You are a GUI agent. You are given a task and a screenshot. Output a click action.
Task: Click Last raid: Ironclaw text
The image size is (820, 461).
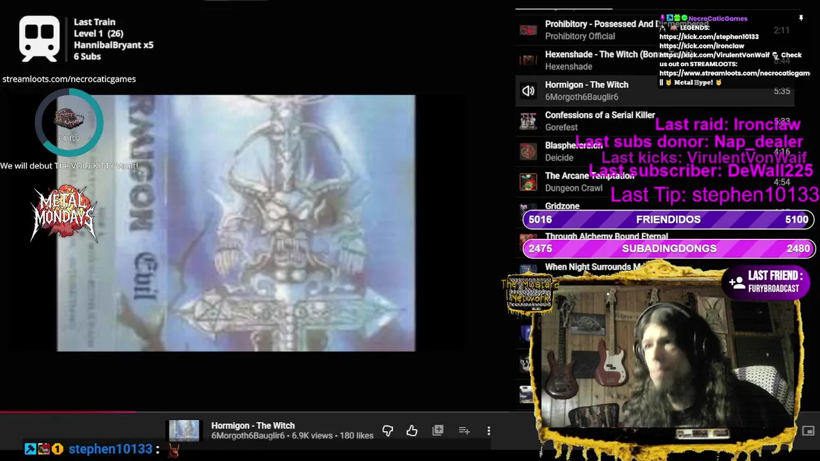coord(728,125)
